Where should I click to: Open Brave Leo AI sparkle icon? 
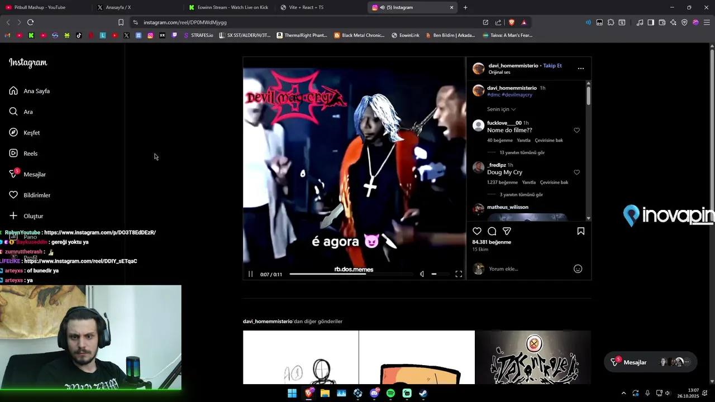tap(673, 22)
